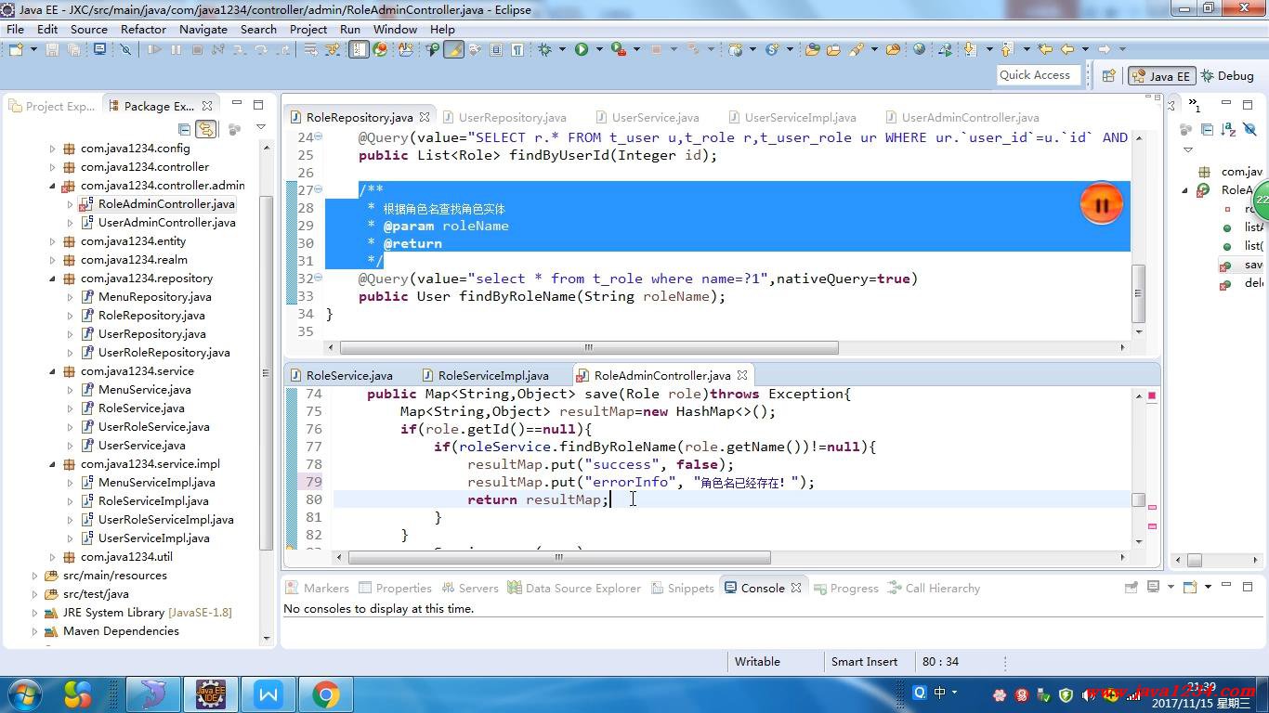
Task: Switch to the Data Source Explorer tab
Action: [574, 588]
